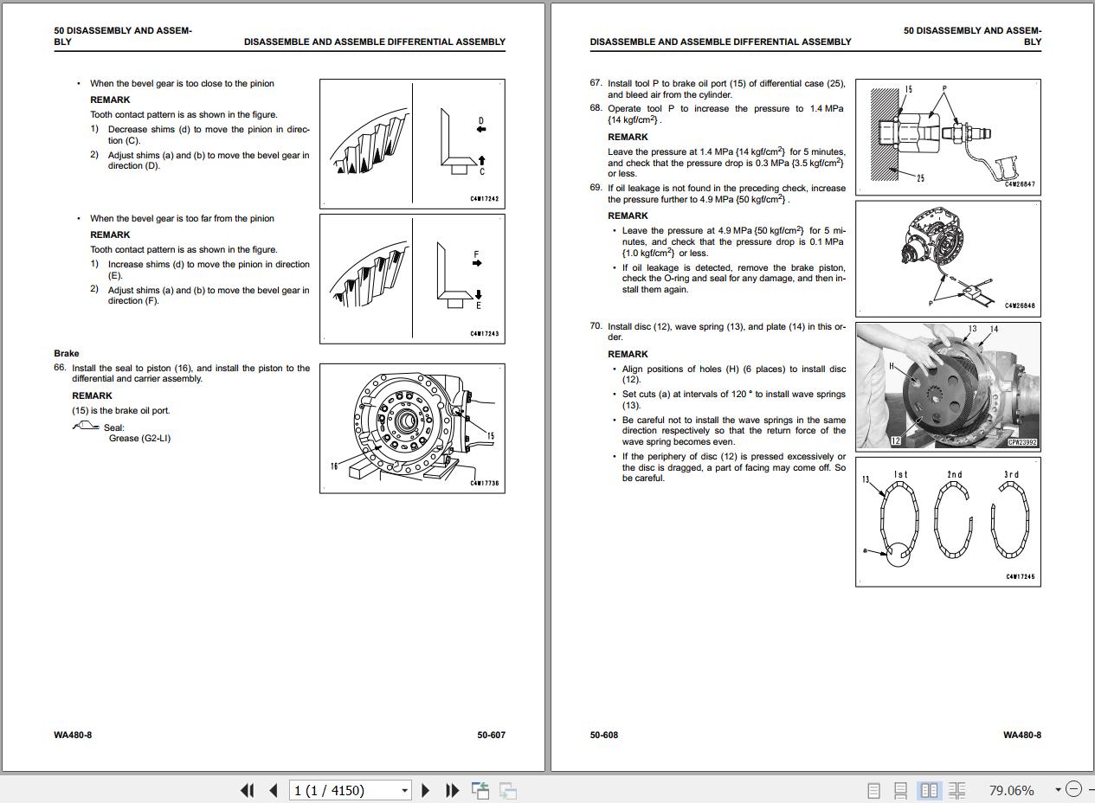Click 'When the bevel gear is too far from the pinion'
Screen dimensions: 1095x803
tap(182, 218)
